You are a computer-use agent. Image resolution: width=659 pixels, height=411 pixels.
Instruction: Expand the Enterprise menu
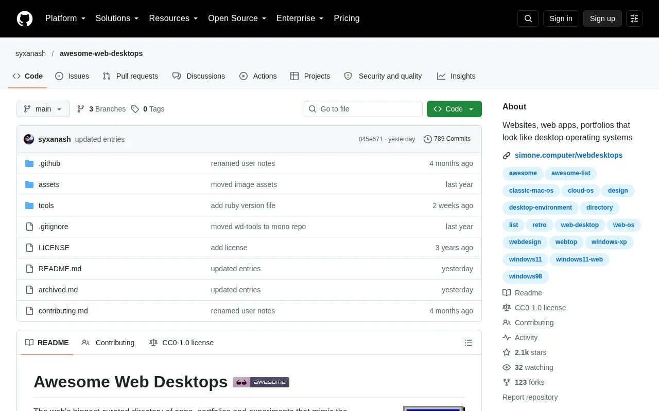(x=300, y=18)
